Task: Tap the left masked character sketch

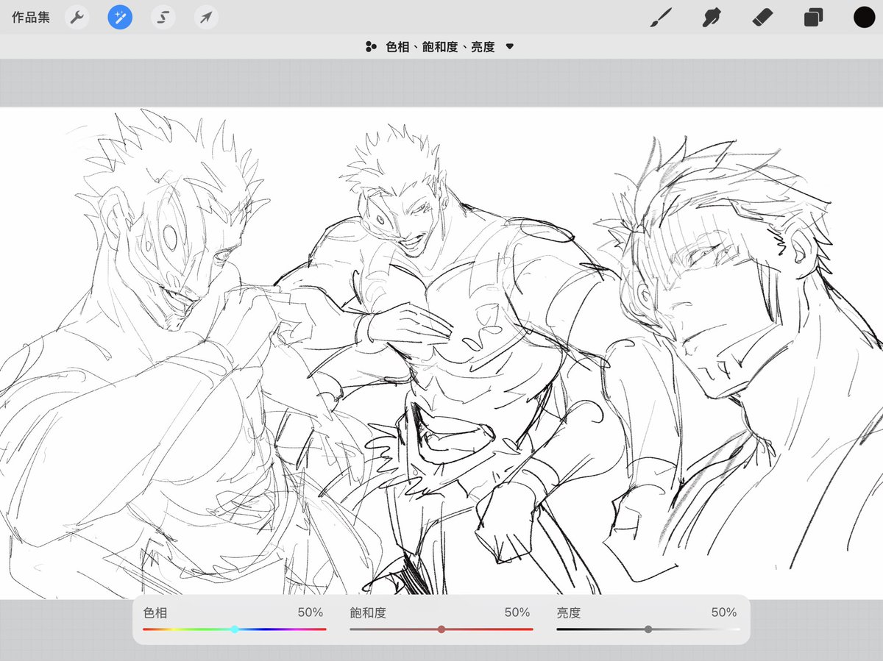Action: [169, 353]
